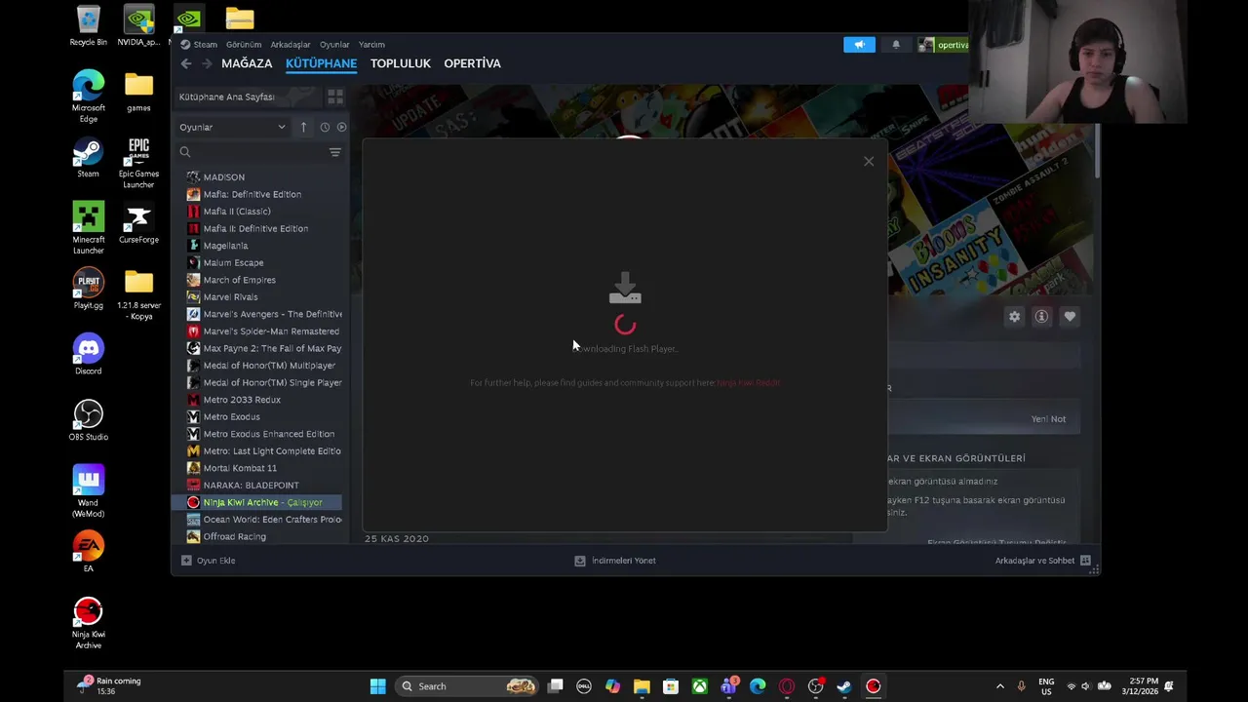Sort library with the up arrow icon
Image resolution: width=1248 pixels, height=702 pixels.
(x=303, y=127)
